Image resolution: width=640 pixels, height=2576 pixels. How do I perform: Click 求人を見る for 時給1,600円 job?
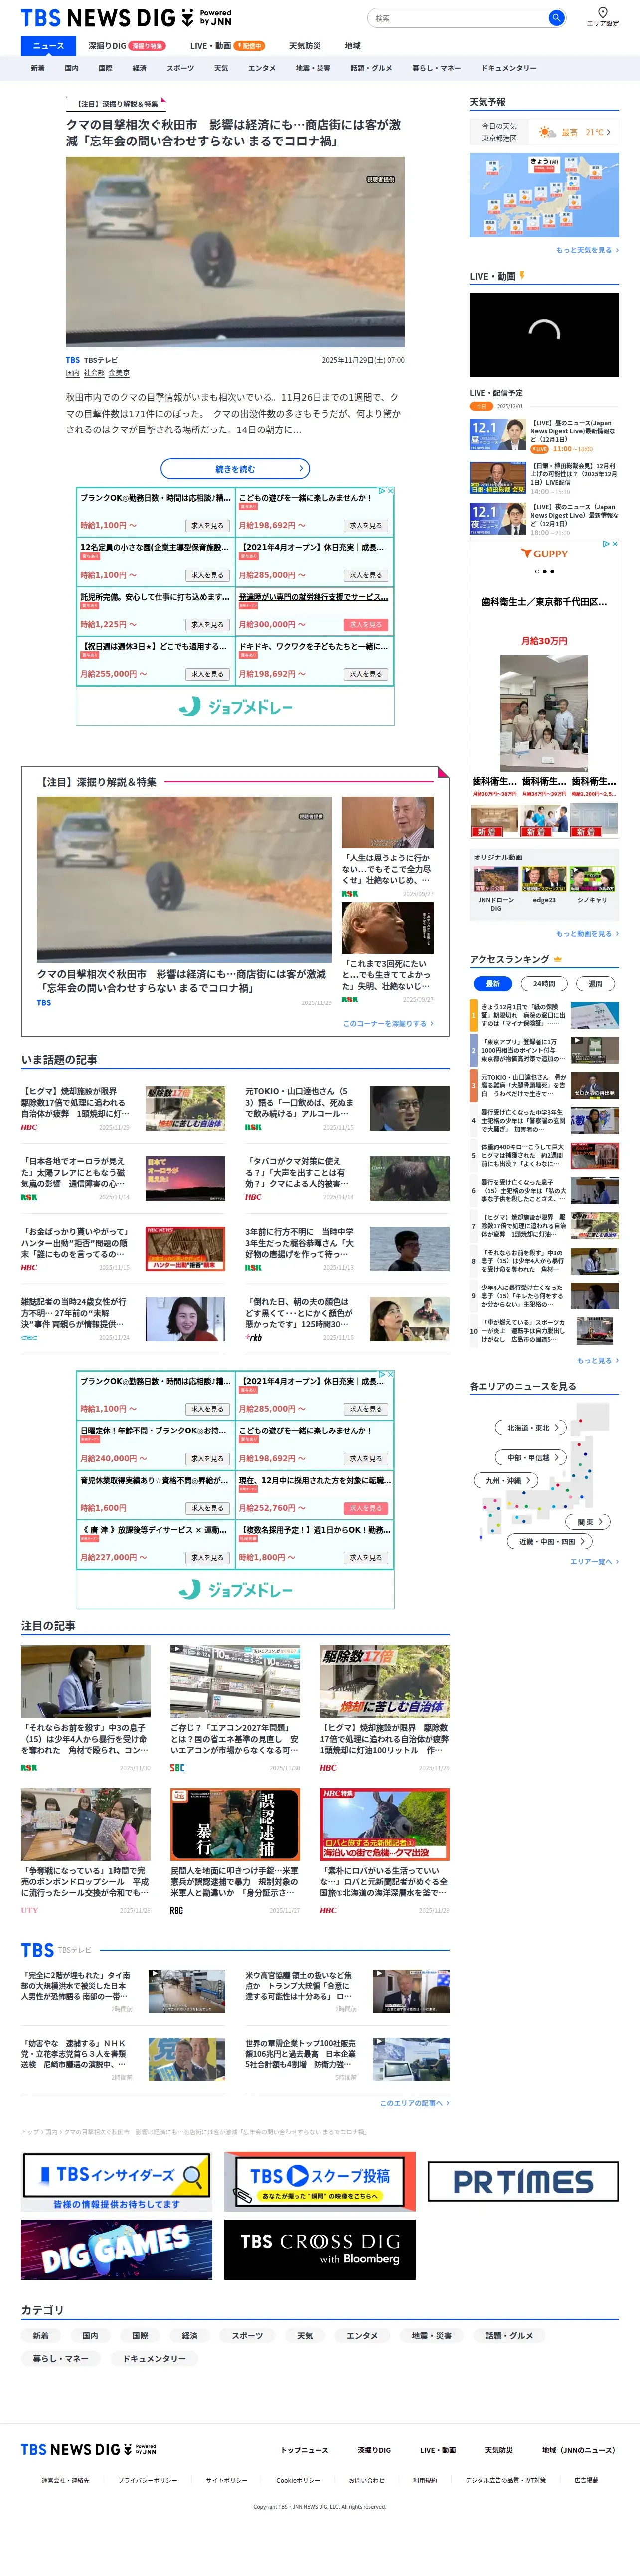pos(208,1509)
